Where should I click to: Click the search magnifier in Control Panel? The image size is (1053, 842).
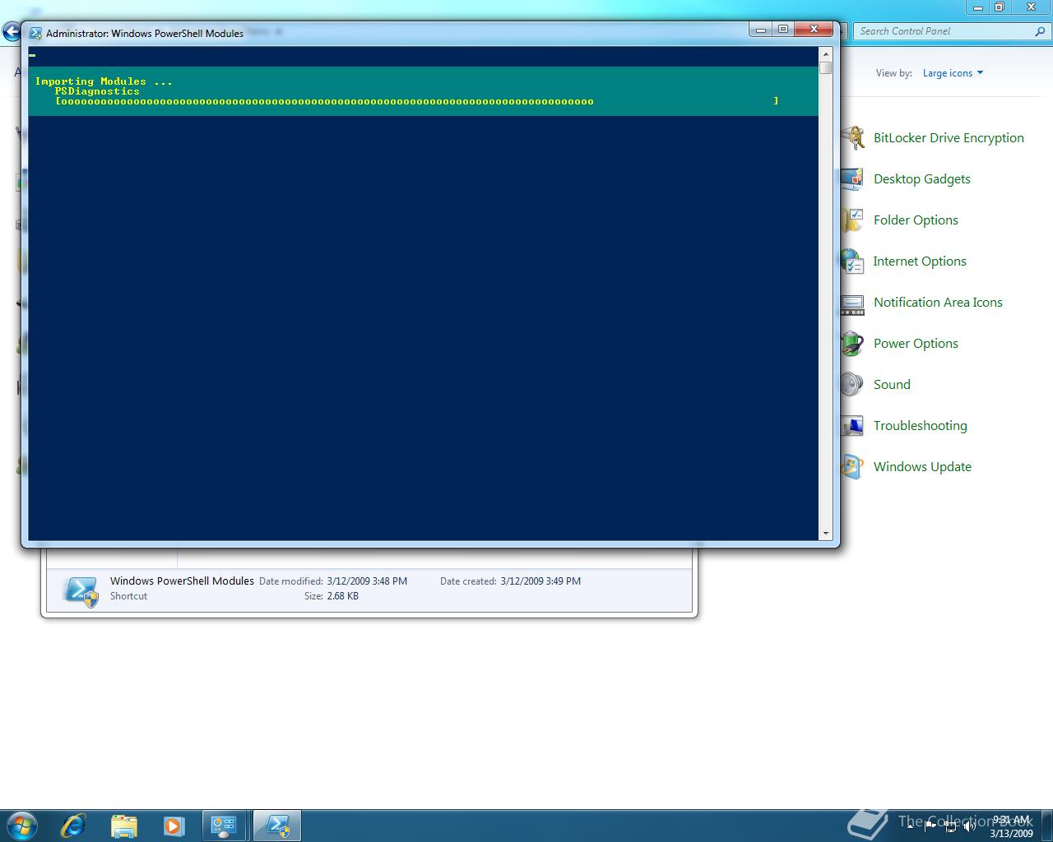pos(1041,31)
